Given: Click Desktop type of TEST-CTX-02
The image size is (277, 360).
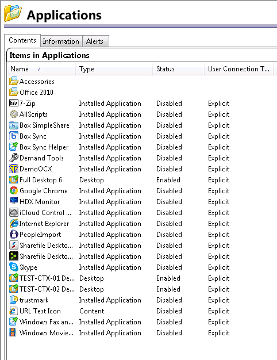Looking at the screenshot, I should [x=91, y=289].
